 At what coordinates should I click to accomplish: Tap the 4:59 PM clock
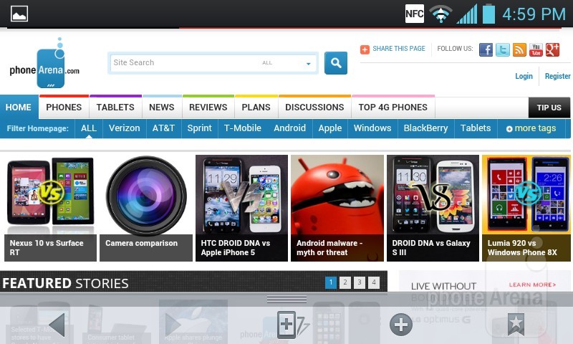[x=534, y=14]
